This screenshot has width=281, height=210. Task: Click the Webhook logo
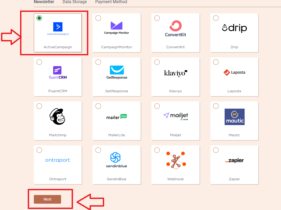click(176, 160)
